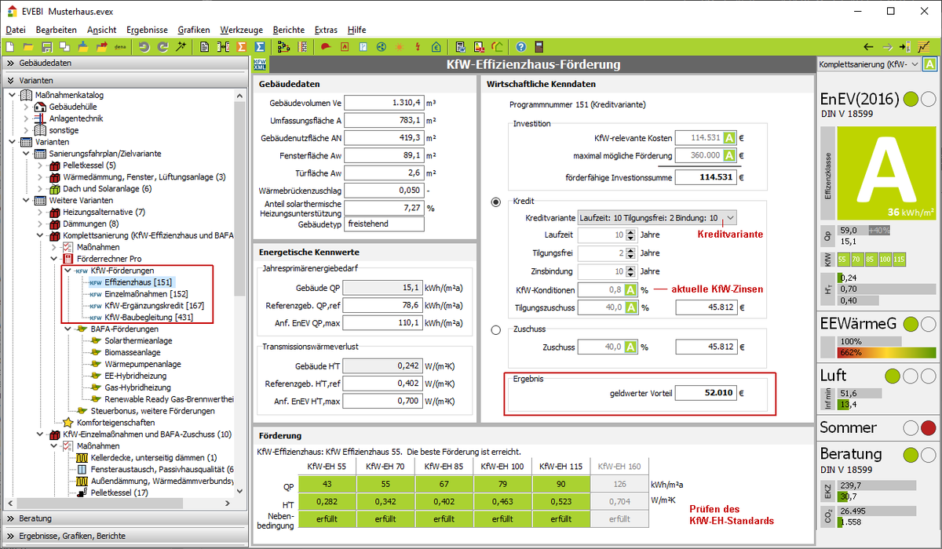Click the blue circular network icon

point(381,47)
